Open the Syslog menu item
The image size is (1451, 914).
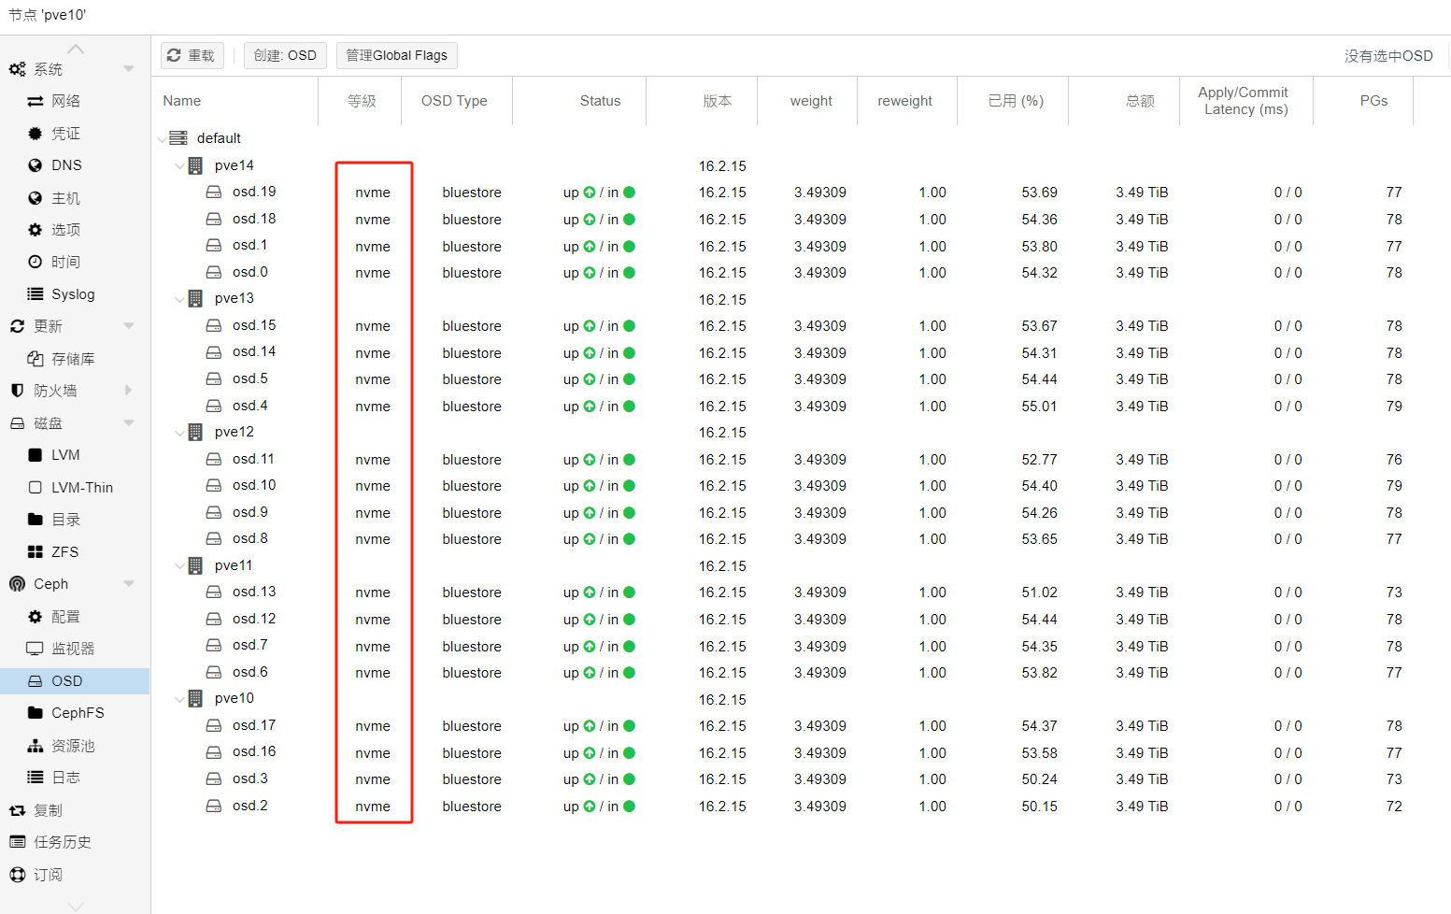pos(75,294)
